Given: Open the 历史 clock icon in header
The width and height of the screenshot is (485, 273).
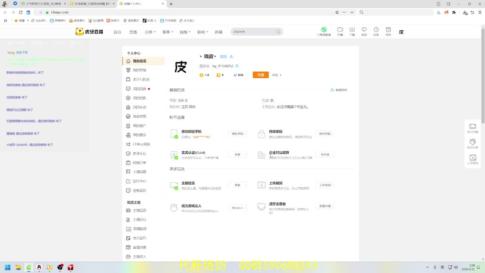Looking at the screenshot, I should 376,30.
